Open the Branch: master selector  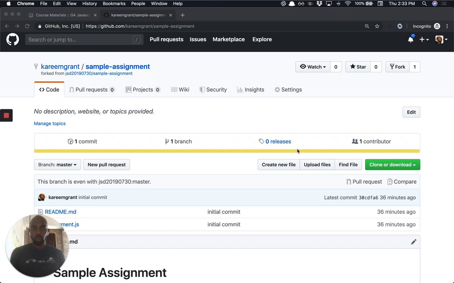(57, 164)
